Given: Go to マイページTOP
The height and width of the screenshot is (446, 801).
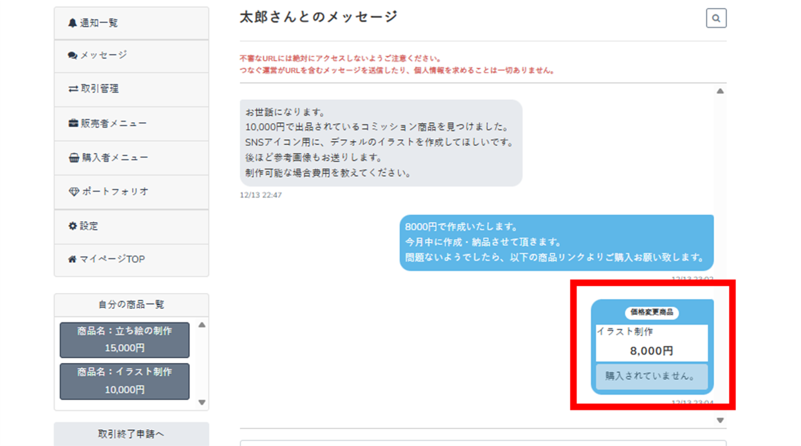Looking at the screenshot, I should (x=131, y=260).
